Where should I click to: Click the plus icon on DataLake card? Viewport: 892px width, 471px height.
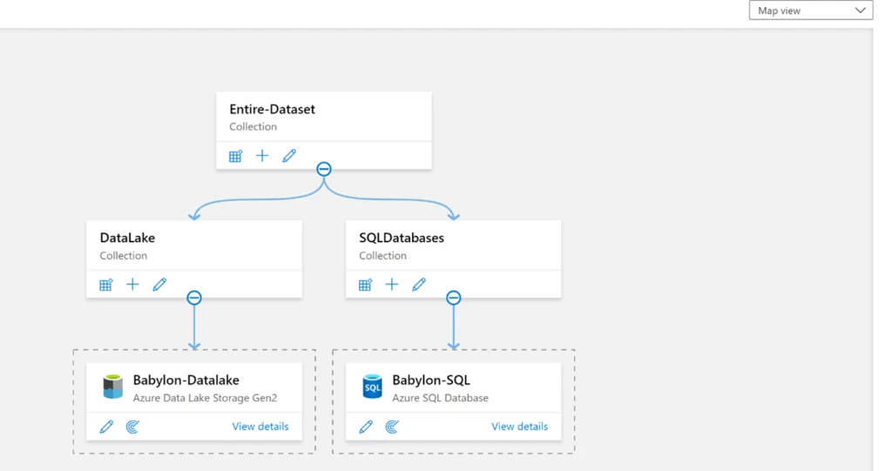(x=132, y=285)
